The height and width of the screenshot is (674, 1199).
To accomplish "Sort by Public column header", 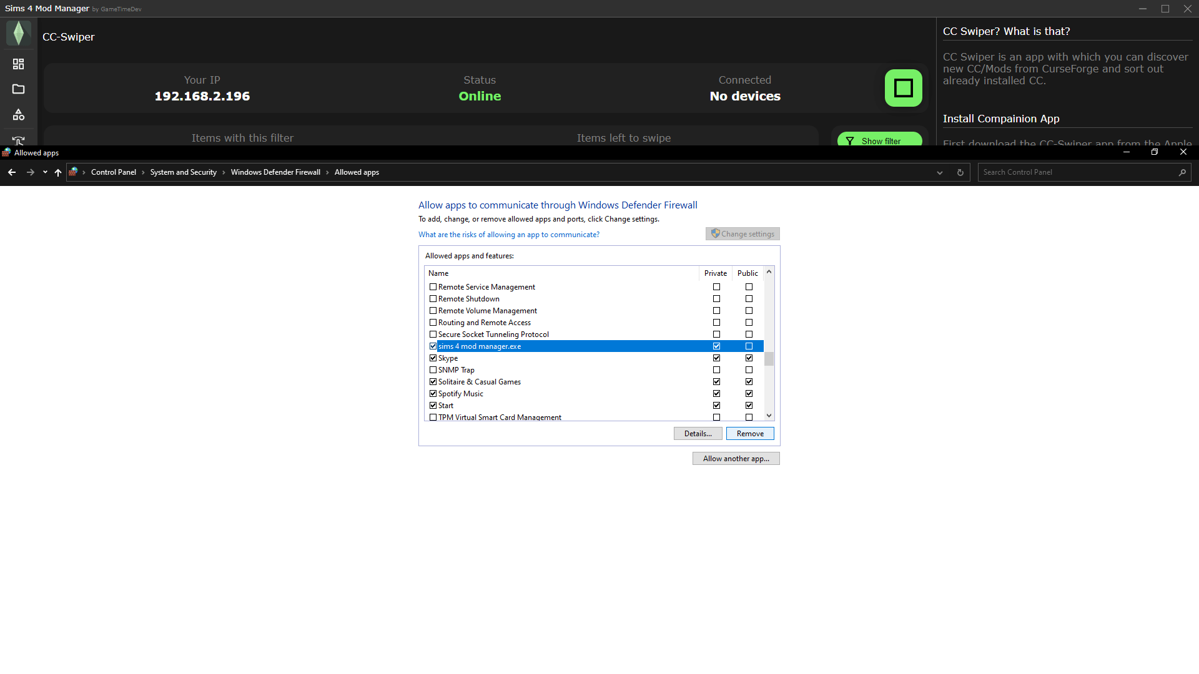I will pyautogui.click(x=748, y=273).
